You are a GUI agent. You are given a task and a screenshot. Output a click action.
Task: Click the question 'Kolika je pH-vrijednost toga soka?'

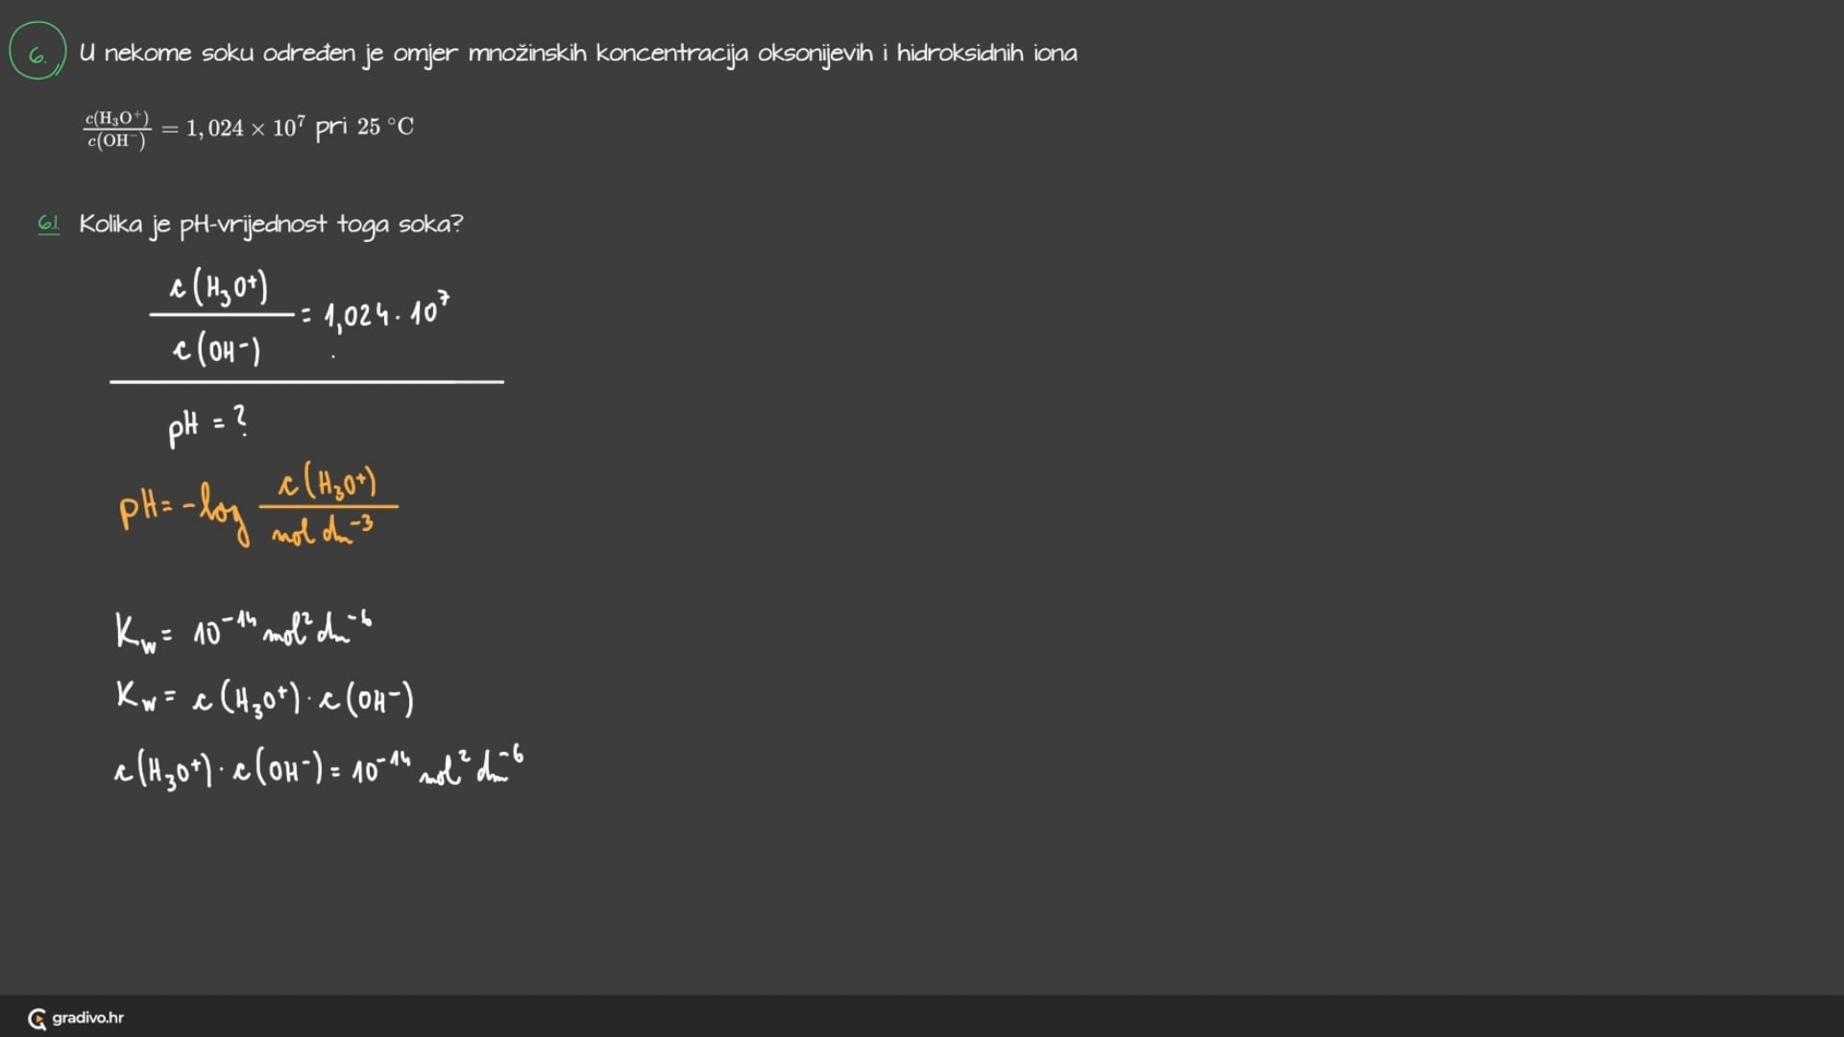click(x=270, y=225)
